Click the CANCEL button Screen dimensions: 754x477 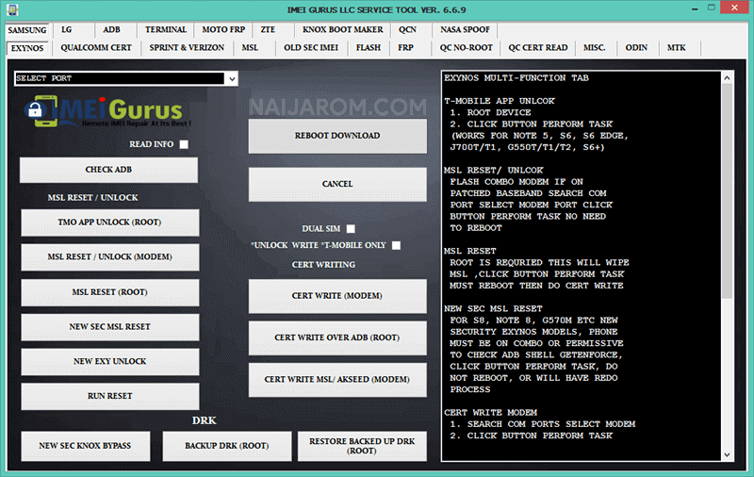point(337,184)
